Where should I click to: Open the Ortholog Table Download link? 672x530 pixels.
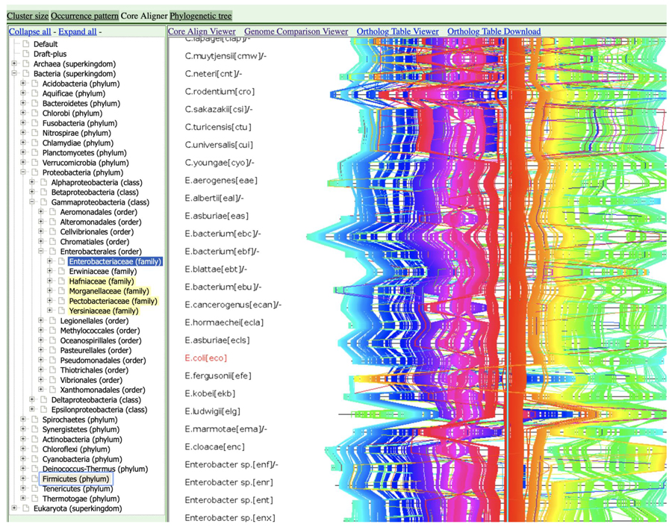point(494,31)
